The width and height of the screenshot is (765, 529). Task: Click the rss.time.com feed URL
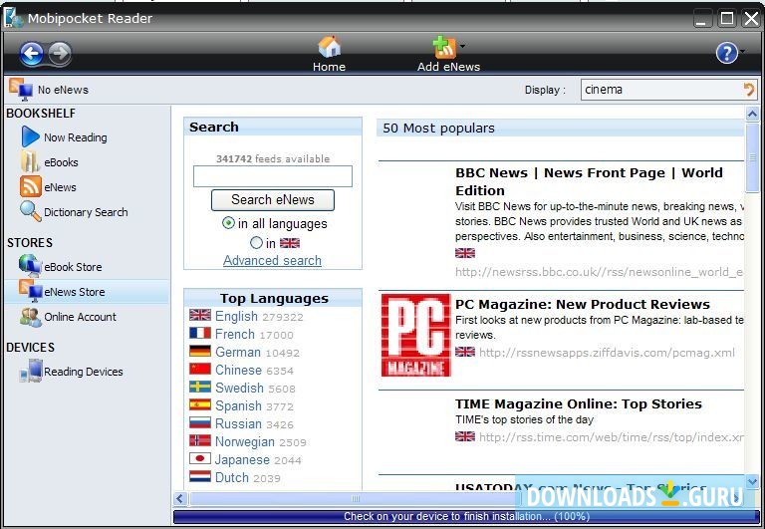point(611,436)
